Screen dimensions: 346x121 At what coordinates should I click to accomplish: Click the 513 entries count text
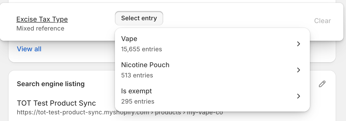137,75
